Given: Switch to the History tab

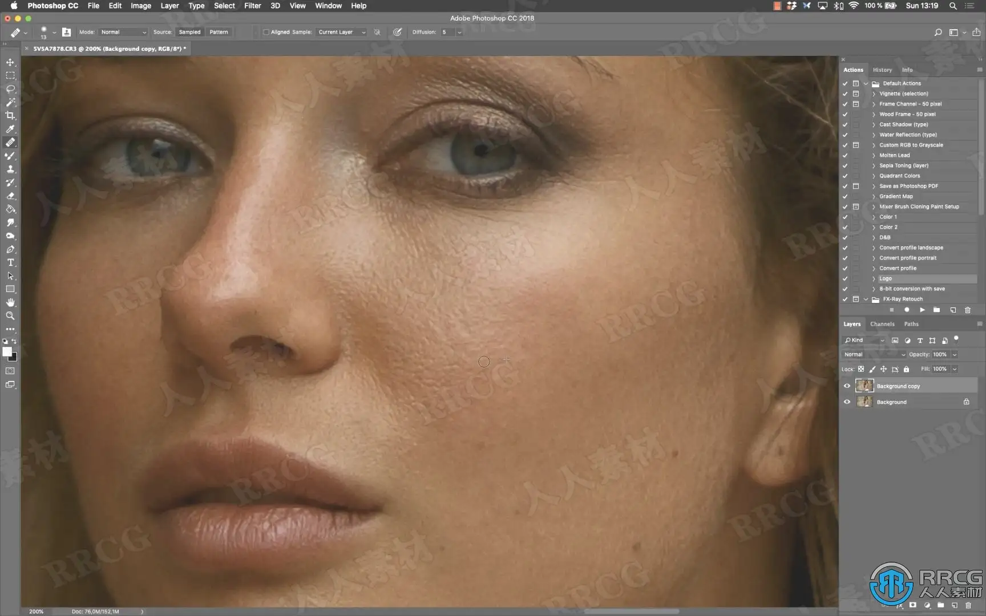Looking at the screenshot, I should point(882,70).
